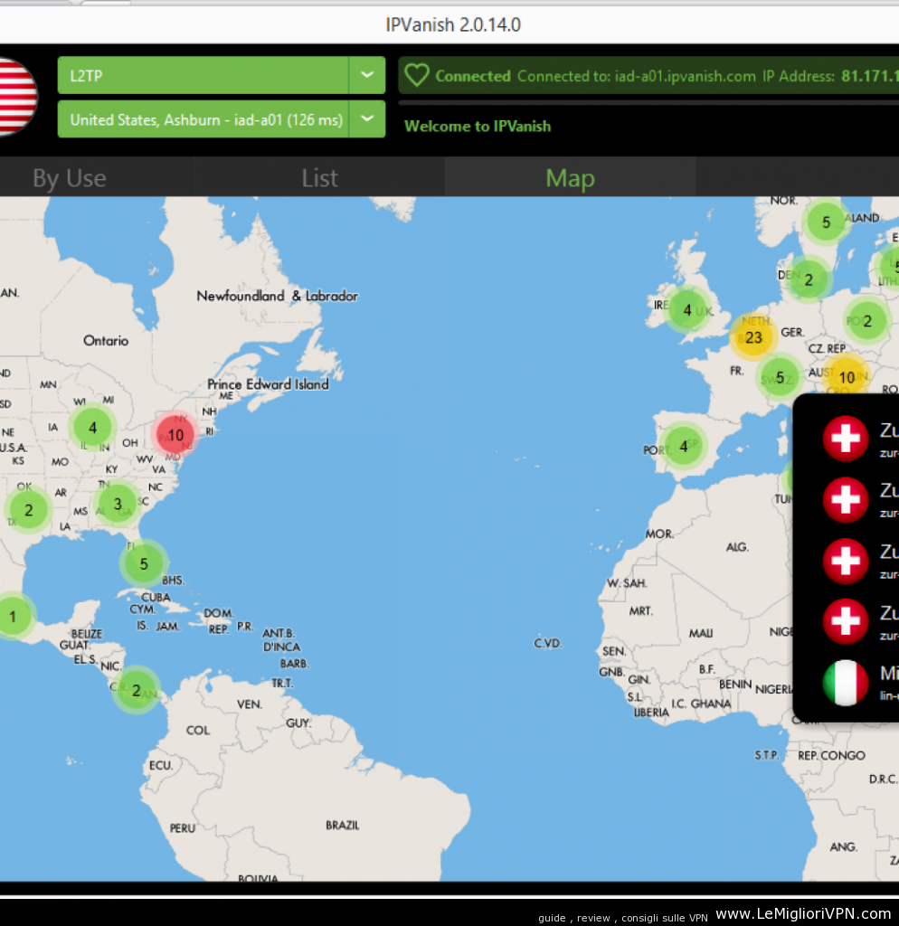The height and width of the screenshot is (926, 899).
Task: Click the "VEN." map label
Action: coord(250,704)
